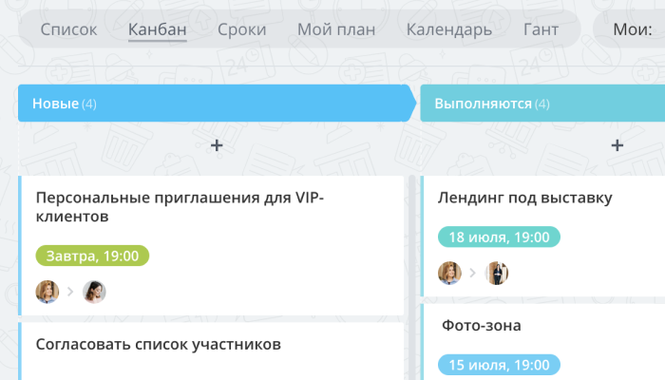The height and width of the screenshot is (380, 665).
Task: Switch to the Календарь view
Action: pos(449,29)
